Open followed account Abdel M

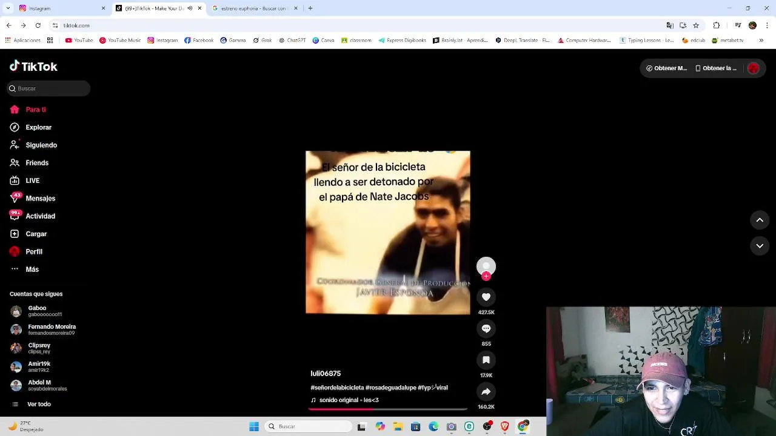coord(39,385)
